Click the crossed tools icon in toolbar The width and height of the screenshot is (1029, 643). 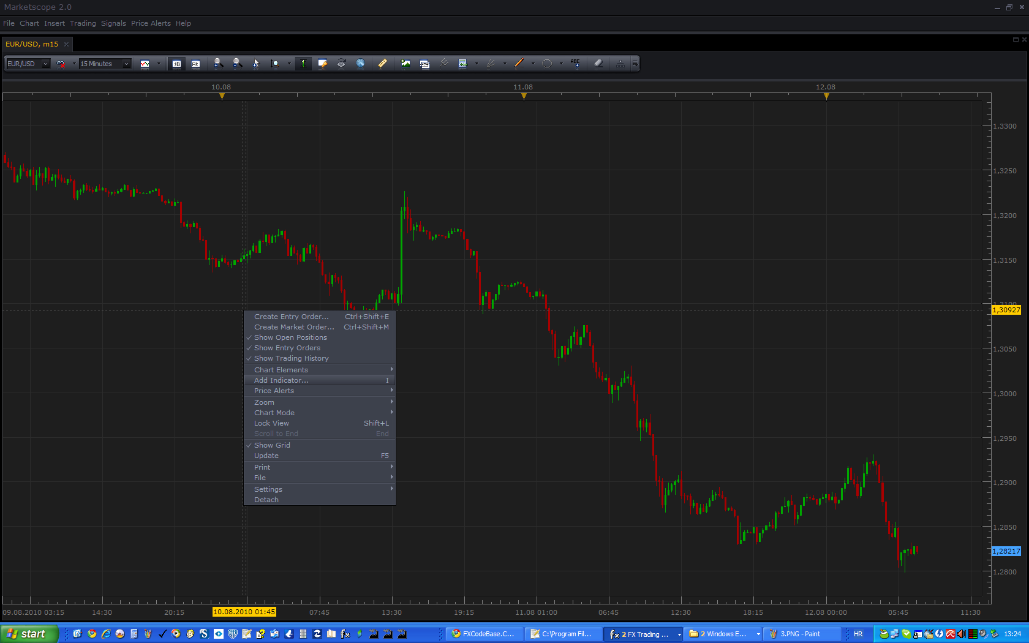(444, 63)
